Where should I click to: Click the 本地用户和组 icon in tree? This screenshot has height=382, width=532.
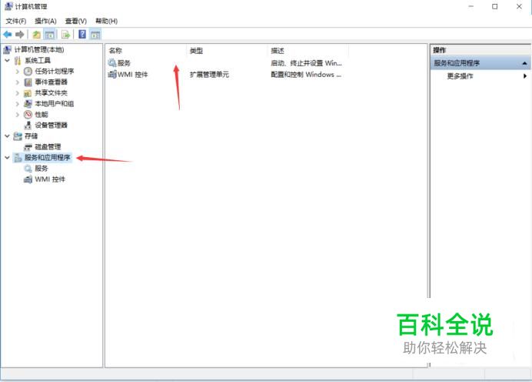[28, 104]
